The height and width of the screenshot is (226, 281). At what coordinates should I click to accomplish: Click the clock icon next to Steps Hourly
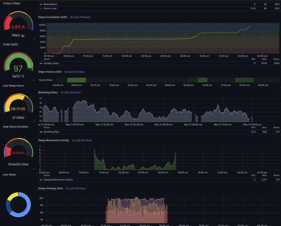pyautogui.click(x=66, y=72)
